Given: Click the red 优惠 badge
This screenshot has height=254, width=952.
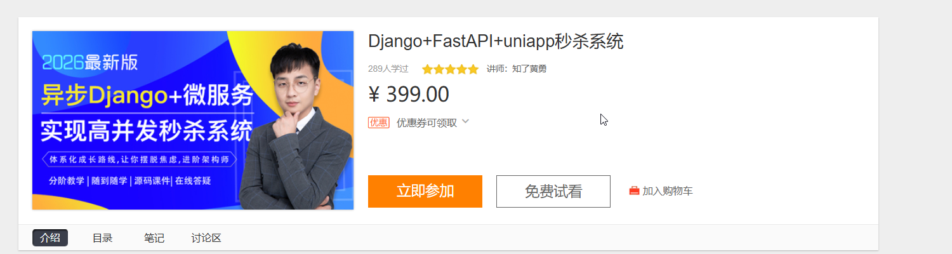Looking at the screenshot, I should pos(378,123).
